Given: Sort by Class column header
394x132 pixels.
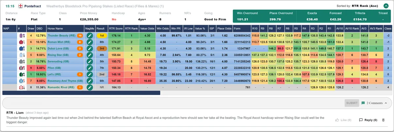Looking at the screenshot, I should tap(388, 28).
